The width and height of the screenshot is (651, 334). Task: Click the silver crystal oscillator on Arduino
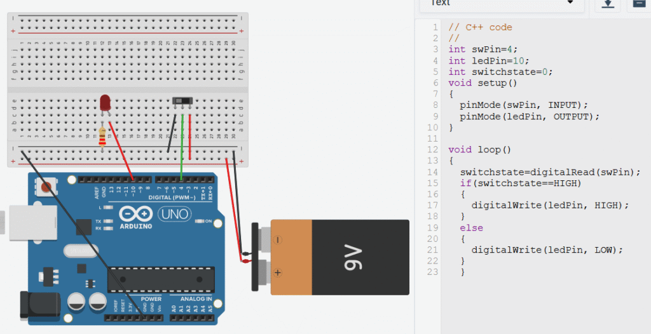[x=81, y=251]
